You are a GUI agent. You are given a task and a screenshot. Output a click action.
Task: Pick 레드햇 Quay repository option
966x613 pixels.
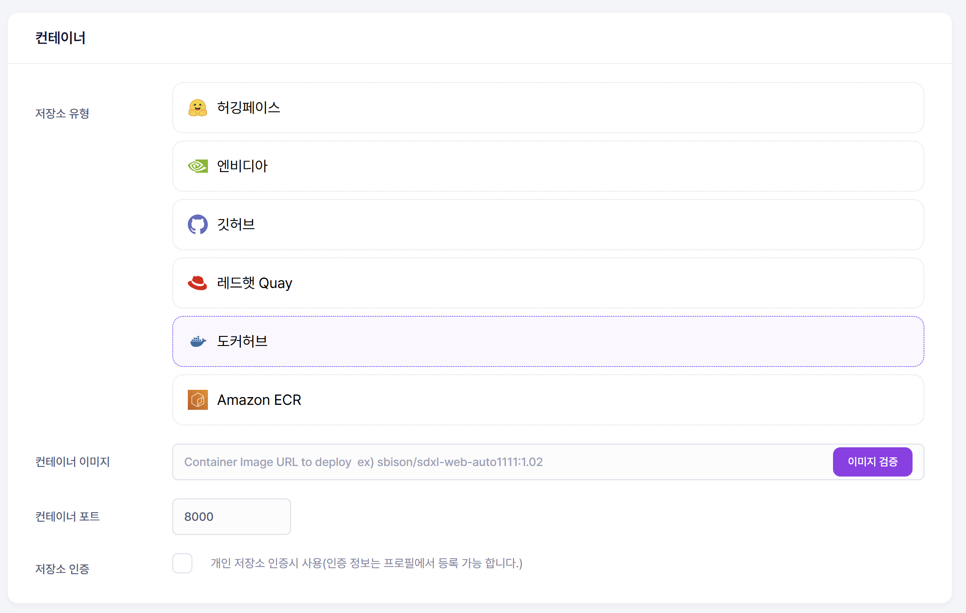(x=548, y=283)
